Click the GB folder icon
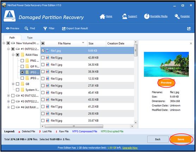196x152 pixels. click(22, 84)
